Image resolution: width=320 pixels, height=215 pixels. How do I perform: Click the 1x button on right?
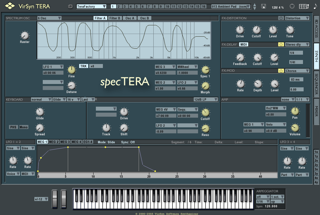[x=316, y=152]
